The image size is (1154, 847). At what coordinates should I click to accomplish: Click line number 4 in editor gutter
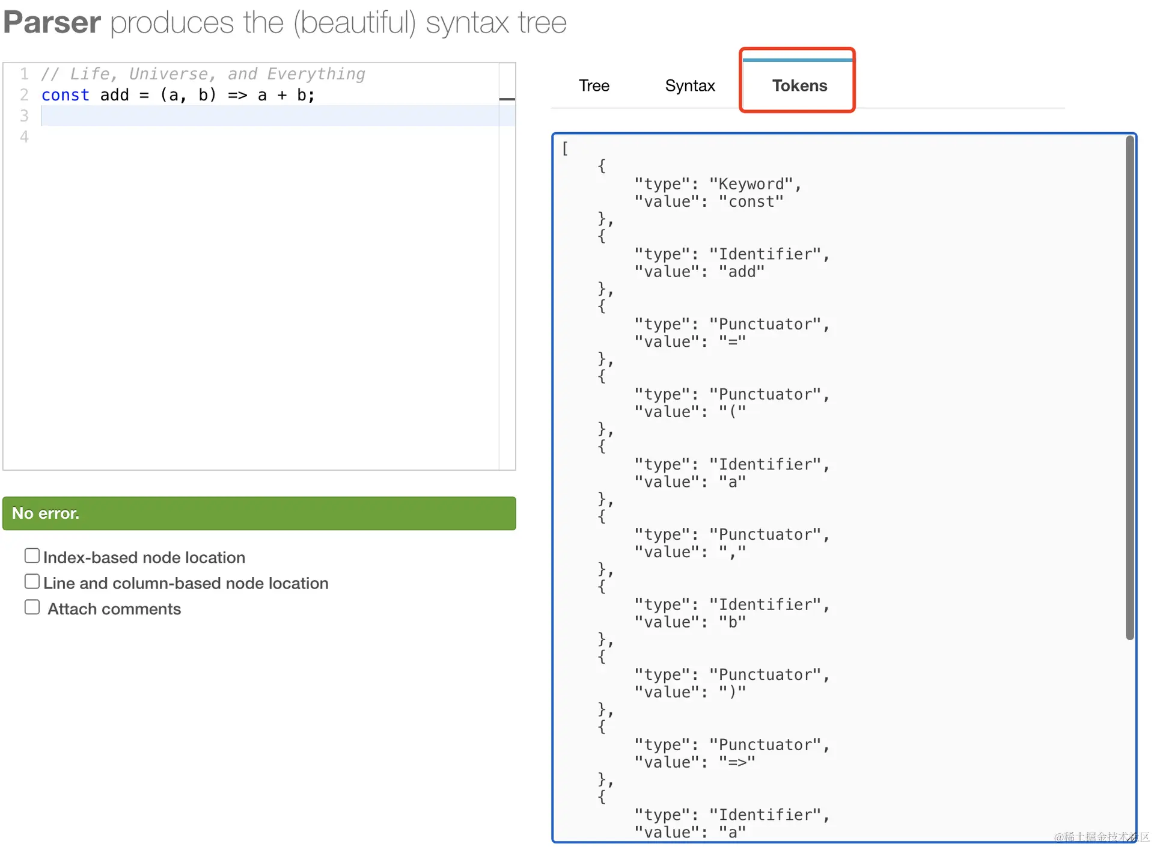[x=24, y=137]
